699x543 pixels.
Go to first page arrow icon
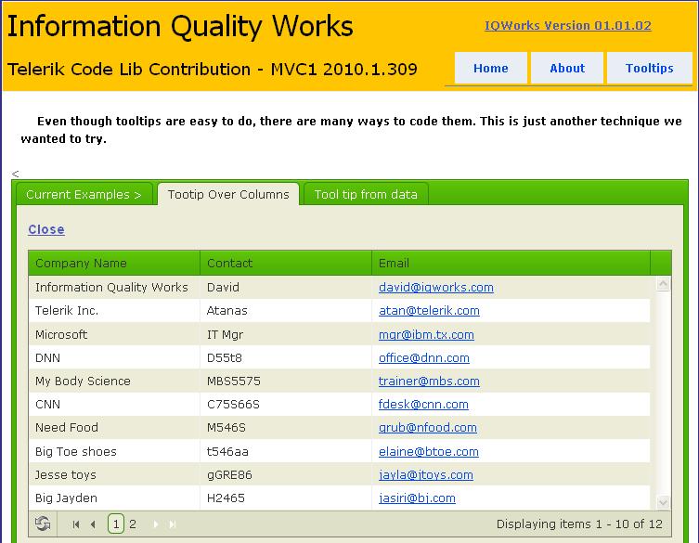click(x=76, y=524)
